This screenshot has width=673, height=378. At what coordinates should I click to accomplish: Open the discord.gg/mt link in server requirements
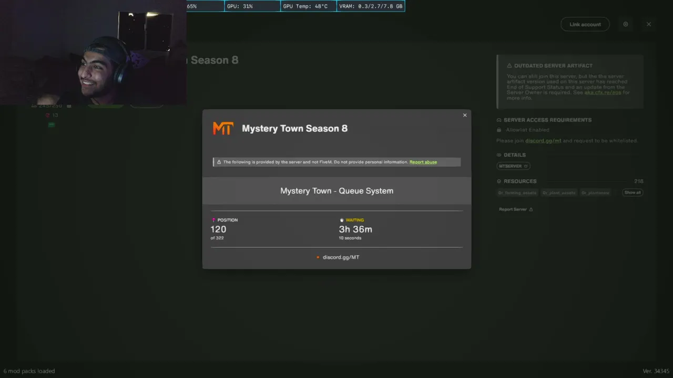coord(543,141)
